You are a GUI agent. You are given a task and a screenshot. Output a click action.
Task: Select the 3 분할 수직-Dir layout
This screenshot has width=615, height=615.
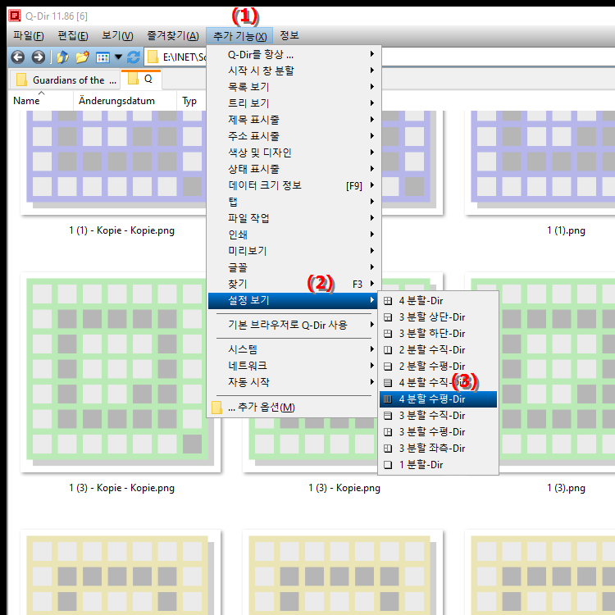point(438,416)
